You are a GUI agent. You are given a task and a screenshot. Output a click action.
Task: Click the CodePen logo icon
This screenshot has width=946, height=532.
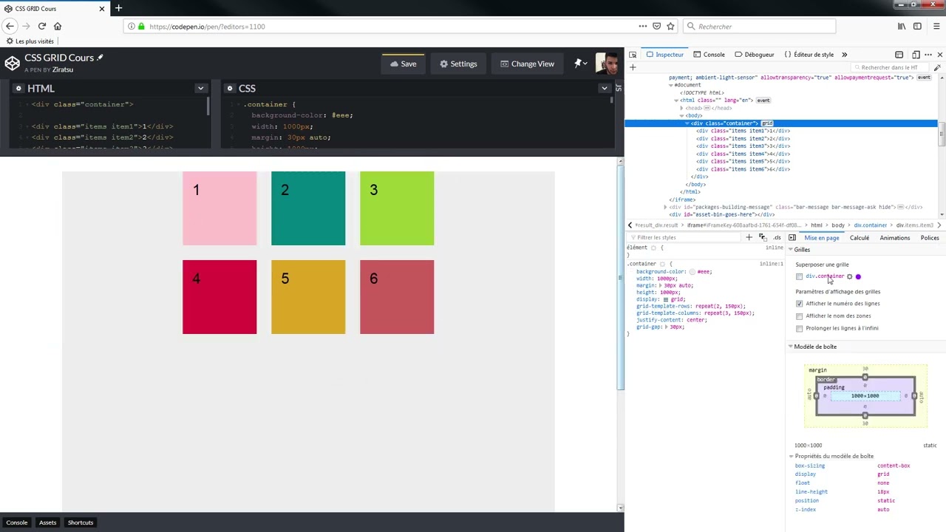point(12,64)
